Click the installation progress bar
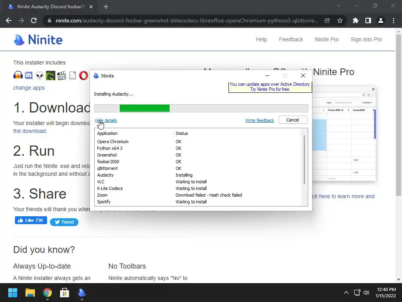 201,109
